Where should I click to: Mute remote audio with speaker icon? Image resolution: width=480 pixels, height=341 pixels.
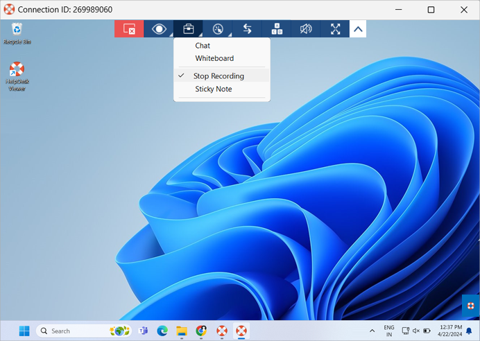(306, 28)
